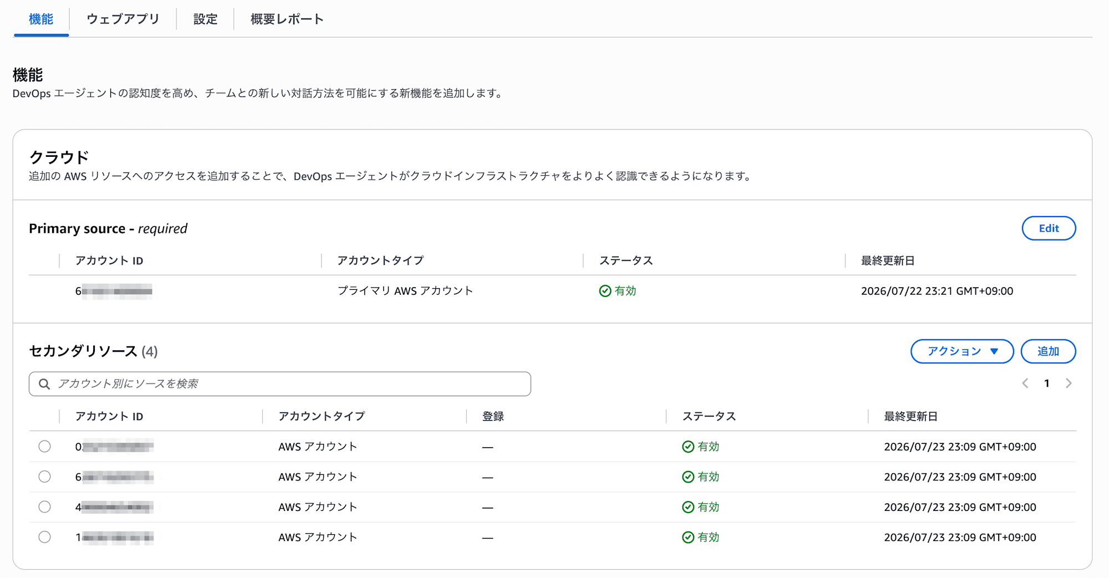
Task: Open the アクション dropdown menu
Action: tap(962, 351)
